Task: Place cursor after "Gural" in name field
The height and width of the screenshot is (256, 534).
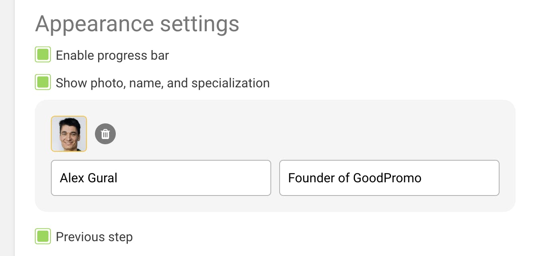Action: click(118, 178)
